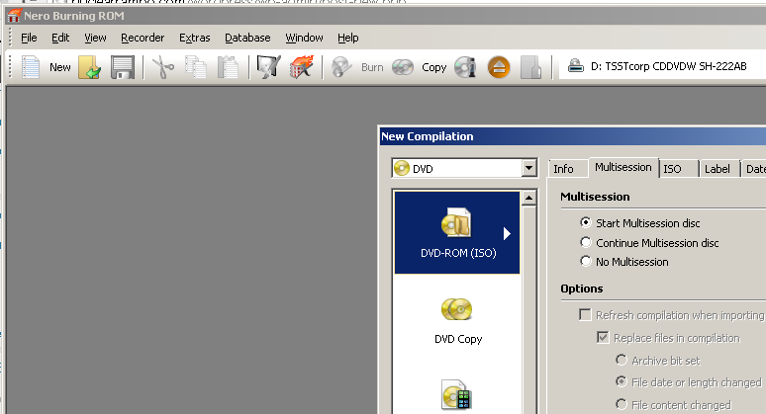Save compilation using the floppy disk icon

pos(122,67)
